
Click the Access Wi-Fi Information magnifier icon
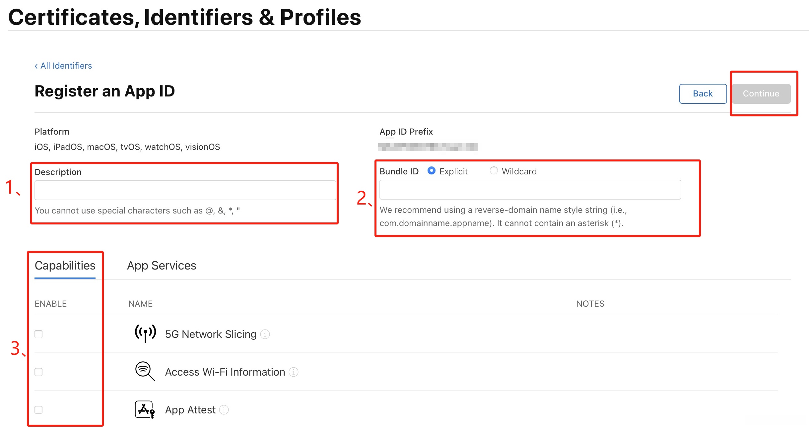[145, 371]
